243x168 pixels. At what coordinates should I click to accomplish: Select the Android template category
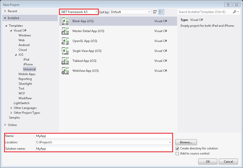pos(24,45)
